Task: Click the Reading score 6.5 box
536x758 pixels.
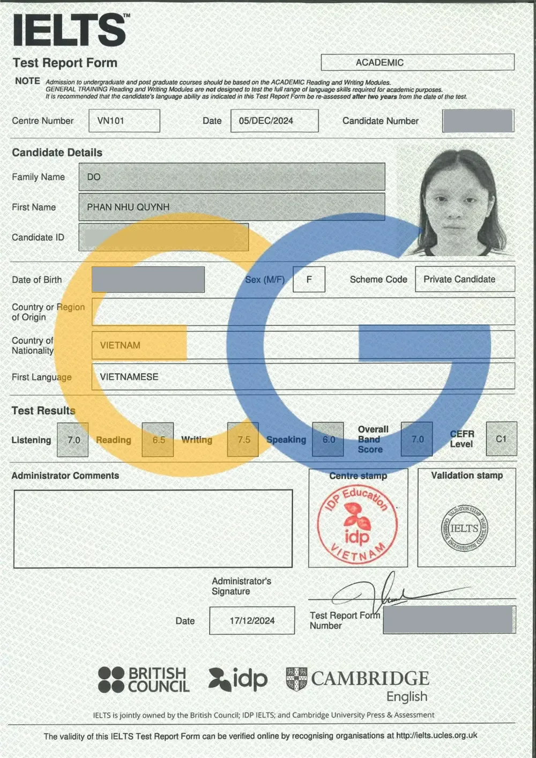Action: pos(158,440)
